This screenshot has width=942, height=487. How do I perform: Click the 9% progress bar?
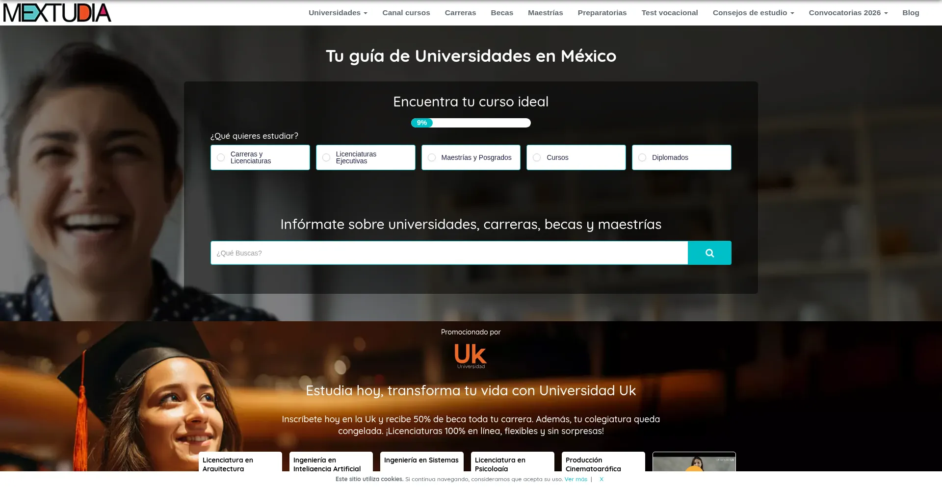click(471, 123)
